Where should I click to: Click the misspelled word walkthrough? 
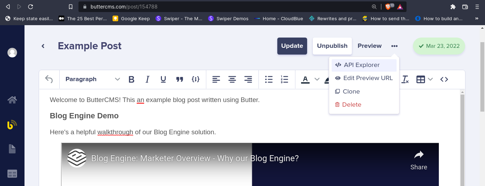(115, 132)
